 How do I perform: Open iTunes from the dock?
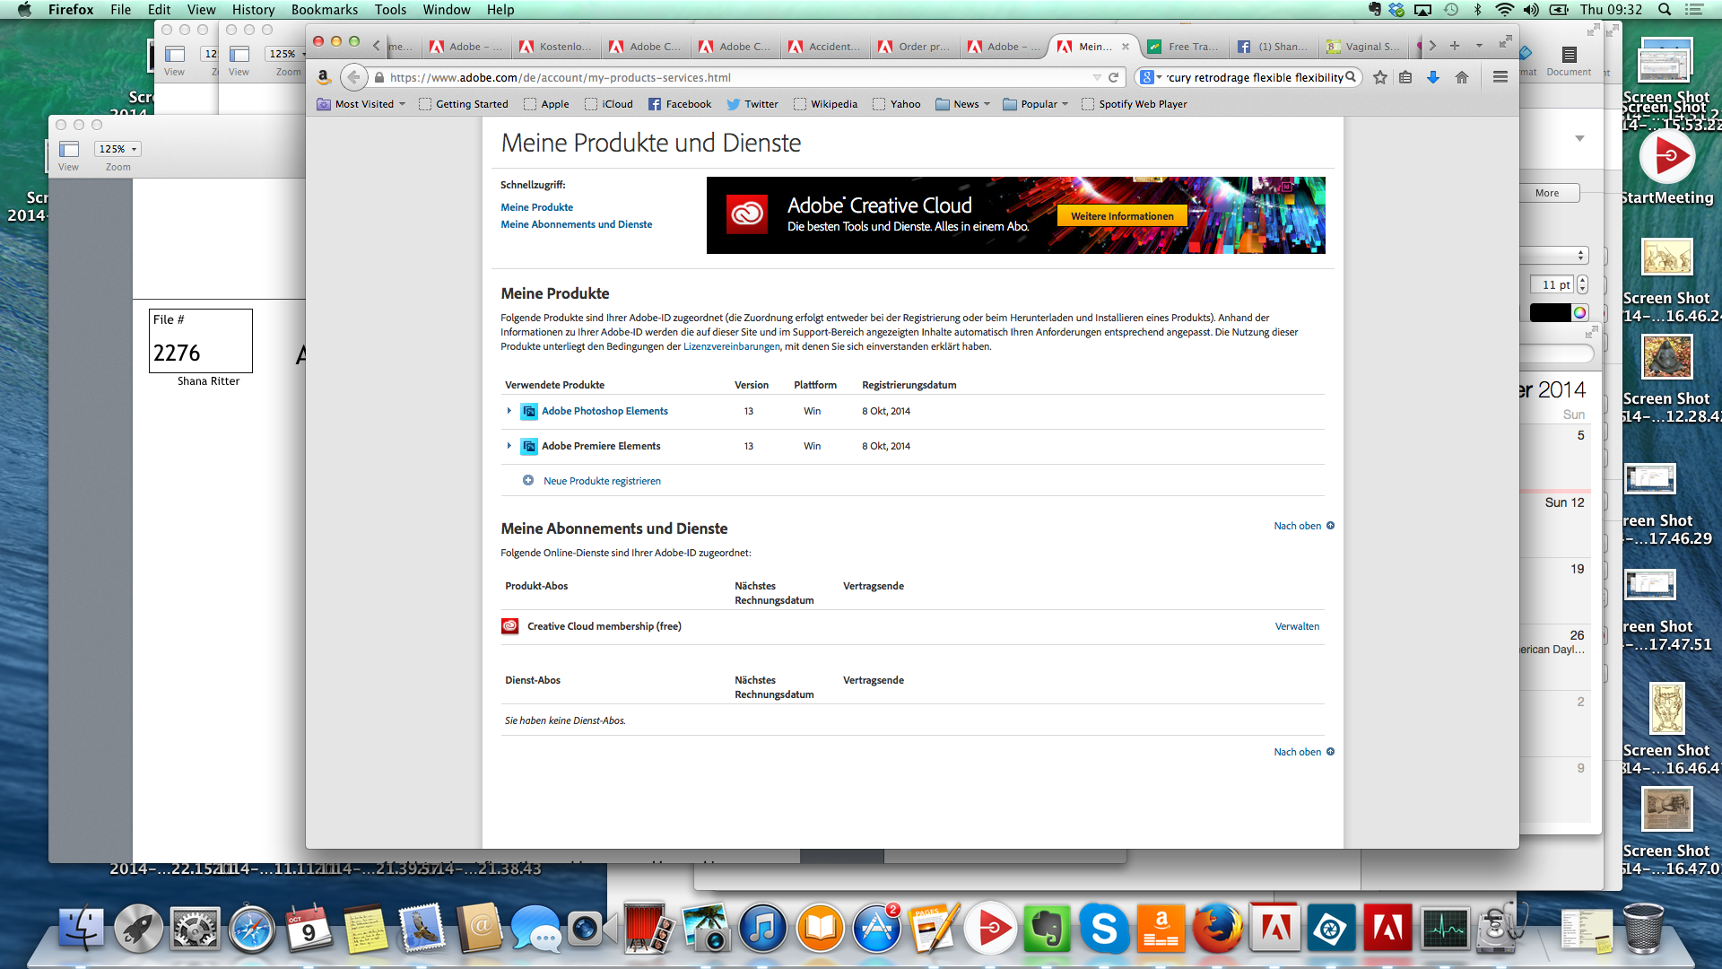click(762, 929)
